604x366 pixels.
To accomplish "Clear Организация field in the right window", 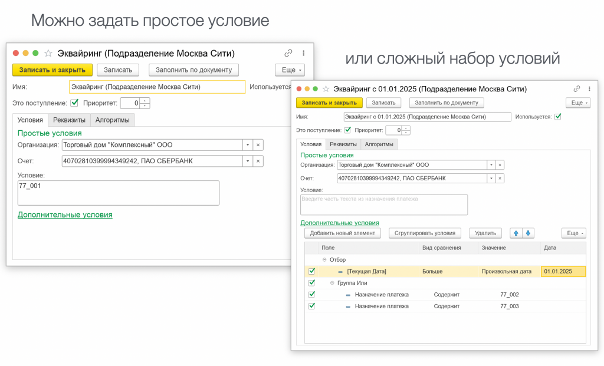I will pyautogui.click(x=500, y=165).
